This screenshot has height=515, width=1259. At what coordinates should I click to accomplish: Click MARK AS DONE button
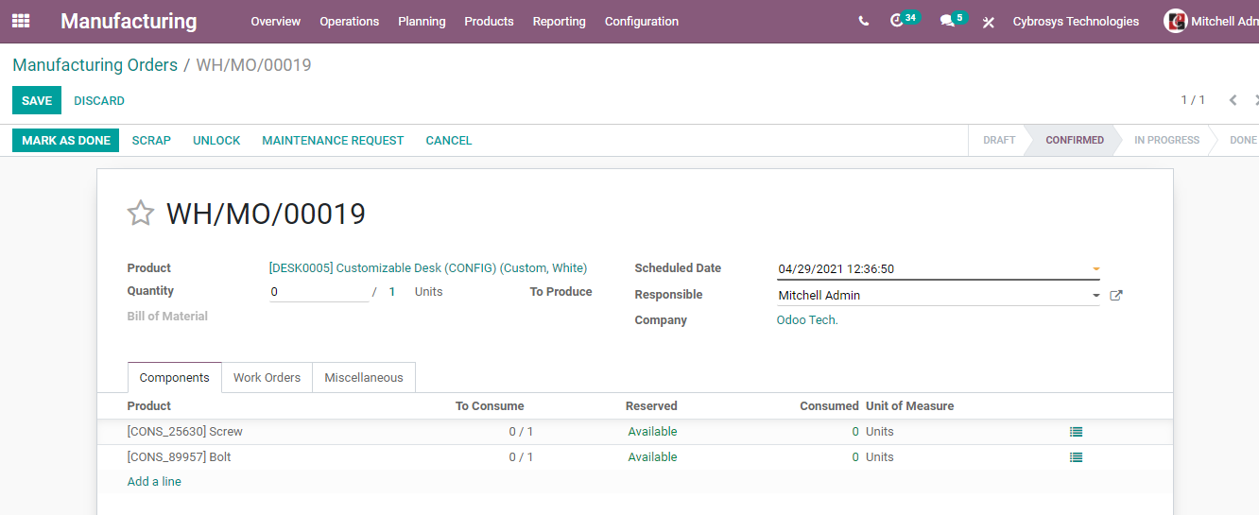pyautogui.click(x=66, y=140)
